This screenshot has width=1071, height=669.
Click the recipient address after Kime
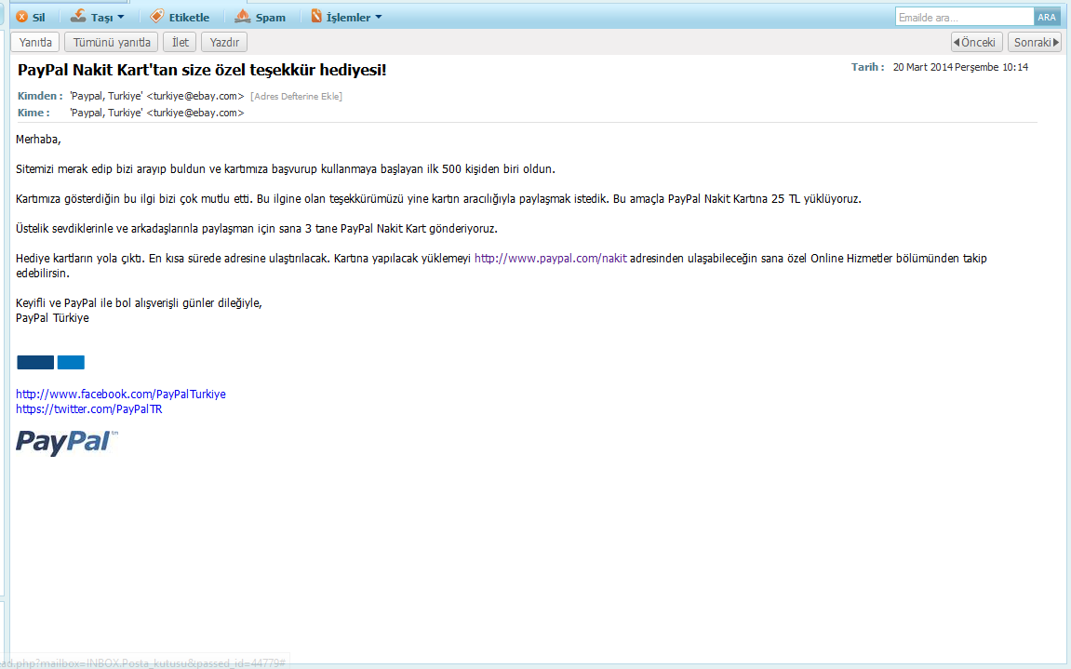pyautogui.click(x=157, y=113)
